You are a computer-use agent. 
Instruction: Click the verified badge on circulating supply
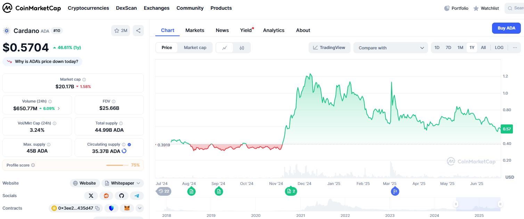click(129, 145)
